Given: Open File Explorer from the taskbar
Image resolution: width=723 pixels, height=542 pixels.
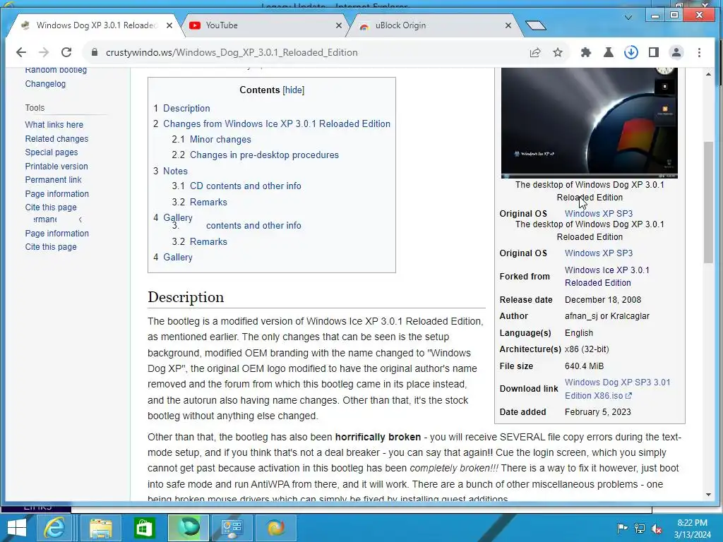Looking at the screenshot, I should point(100,528).
